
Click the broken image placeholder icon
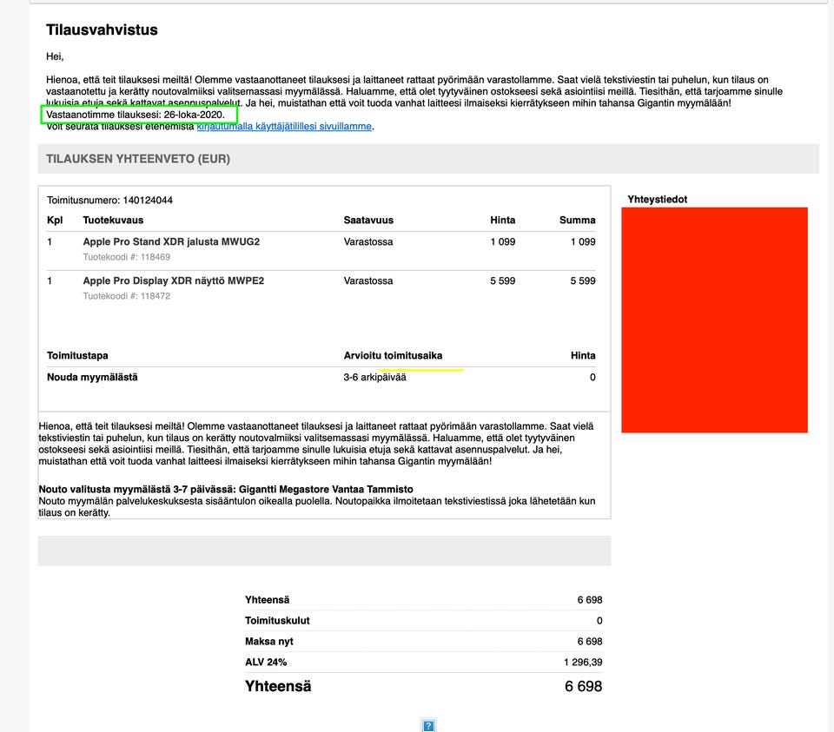tap(428, 726)
